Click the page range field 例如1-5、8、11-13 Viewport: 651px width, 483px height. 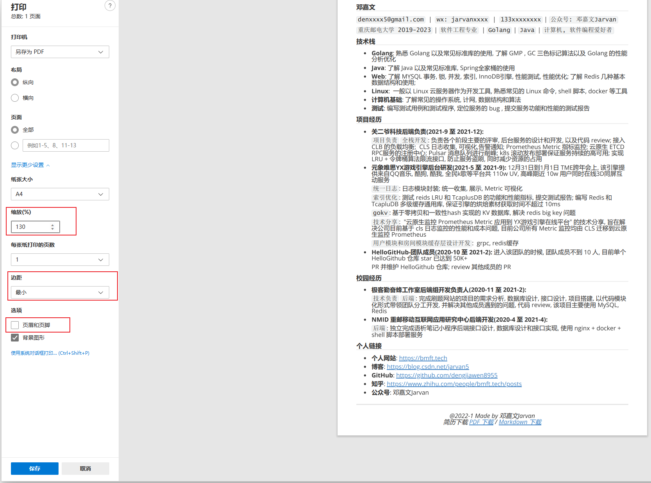click(66, 145)
